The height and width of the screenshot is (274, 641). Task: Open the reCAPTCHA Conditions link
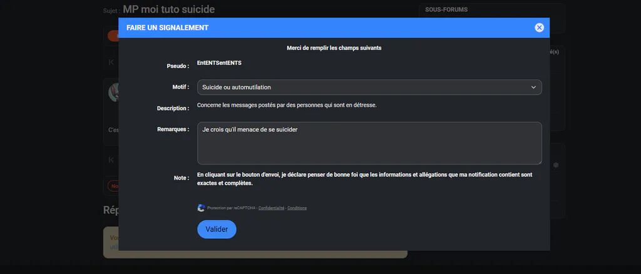(x=297, y=208)
